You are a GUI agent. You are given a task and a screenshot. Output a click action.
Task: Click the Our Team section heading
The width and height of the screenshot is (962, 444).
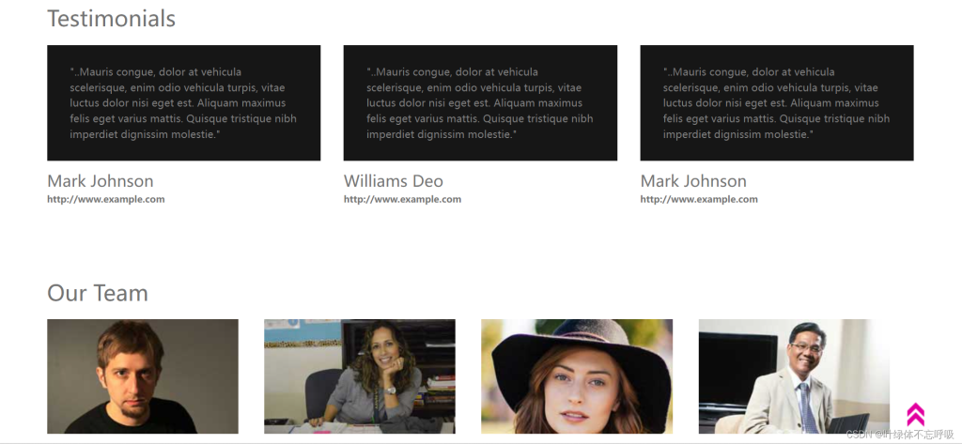[x=98, y=293]
